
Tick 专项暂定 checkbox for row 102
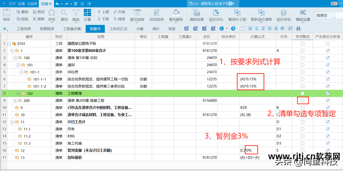pyautogui.click(x=302, y=94)
